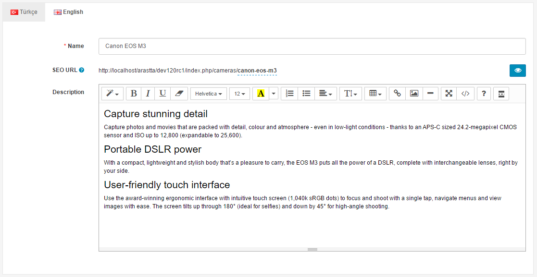Toggle bold formatting
This screenshot has height=277, width=537.
pos(134,94)
